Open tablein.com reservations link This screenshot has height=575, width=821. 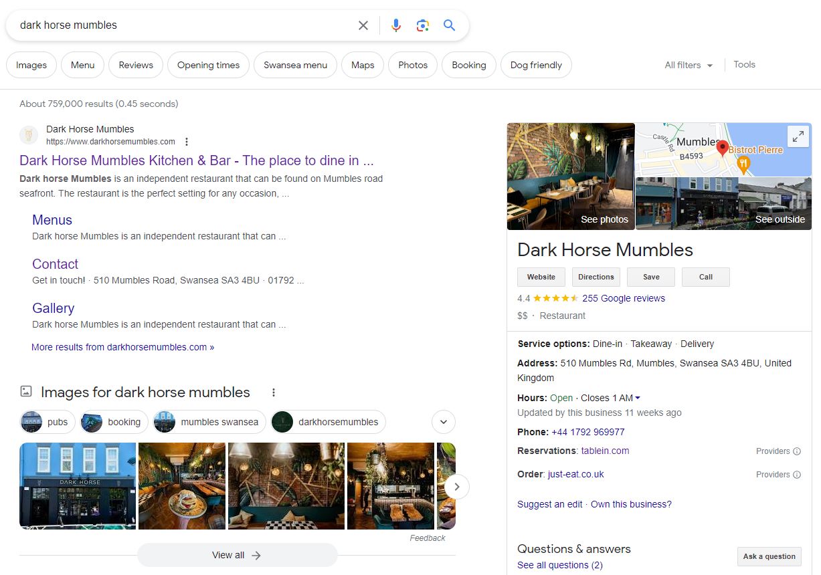coord(605,451)
